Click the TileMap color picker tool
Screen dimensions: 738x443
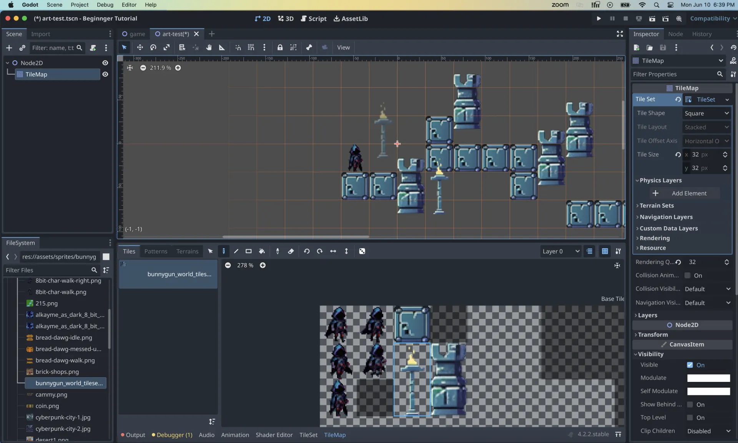278,251
